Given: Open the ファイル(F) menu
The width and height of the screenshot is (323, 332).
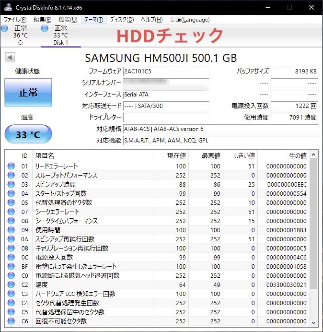Looking at the screenshot, I should 15,20.
